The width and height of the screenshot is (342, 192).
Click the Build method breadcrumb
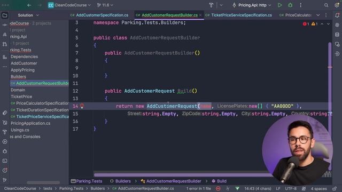point(219,181)
